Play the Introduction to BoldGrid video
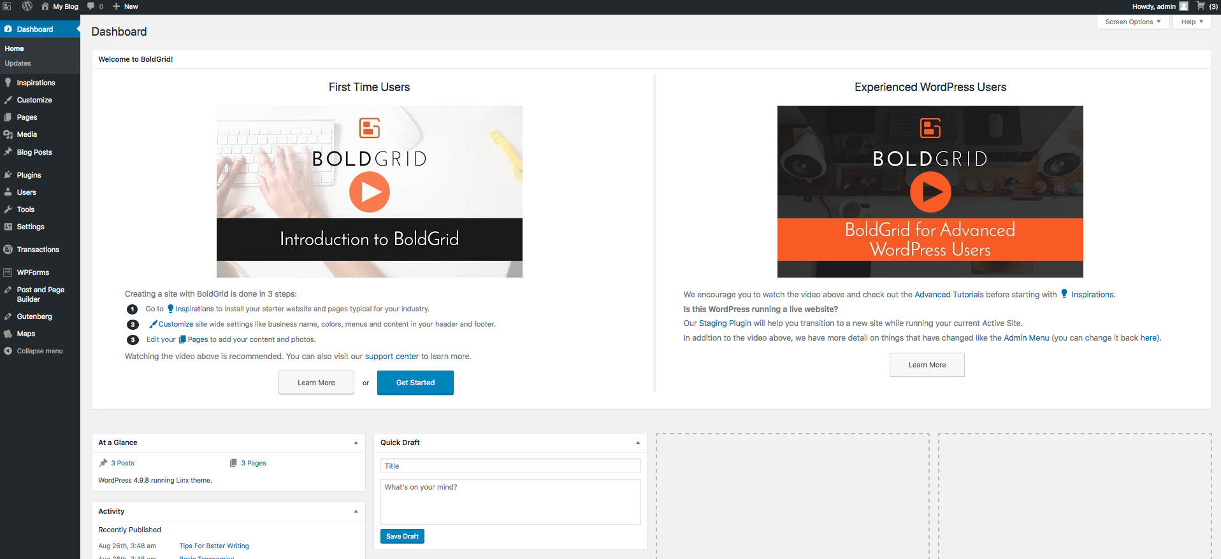This screenshot has height=559, width=1221. point(370,192)
